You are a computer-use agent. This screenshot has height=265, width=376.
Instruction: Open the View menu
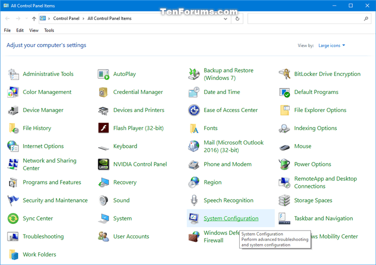(x=34, y=30)
